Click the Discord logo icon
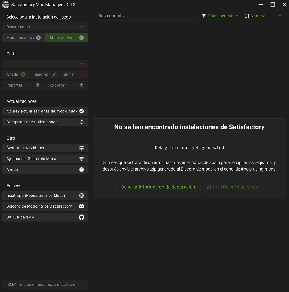The width and height of the screenshot is (289, 292). point(82,206)
